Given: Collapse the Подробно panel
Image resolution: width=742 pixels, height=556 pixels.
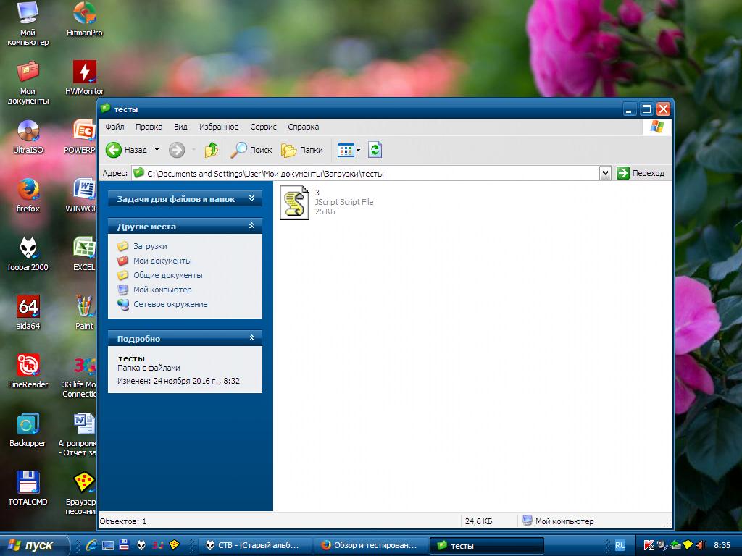Looking at the screenshot, I should click(x=251, y=338).
